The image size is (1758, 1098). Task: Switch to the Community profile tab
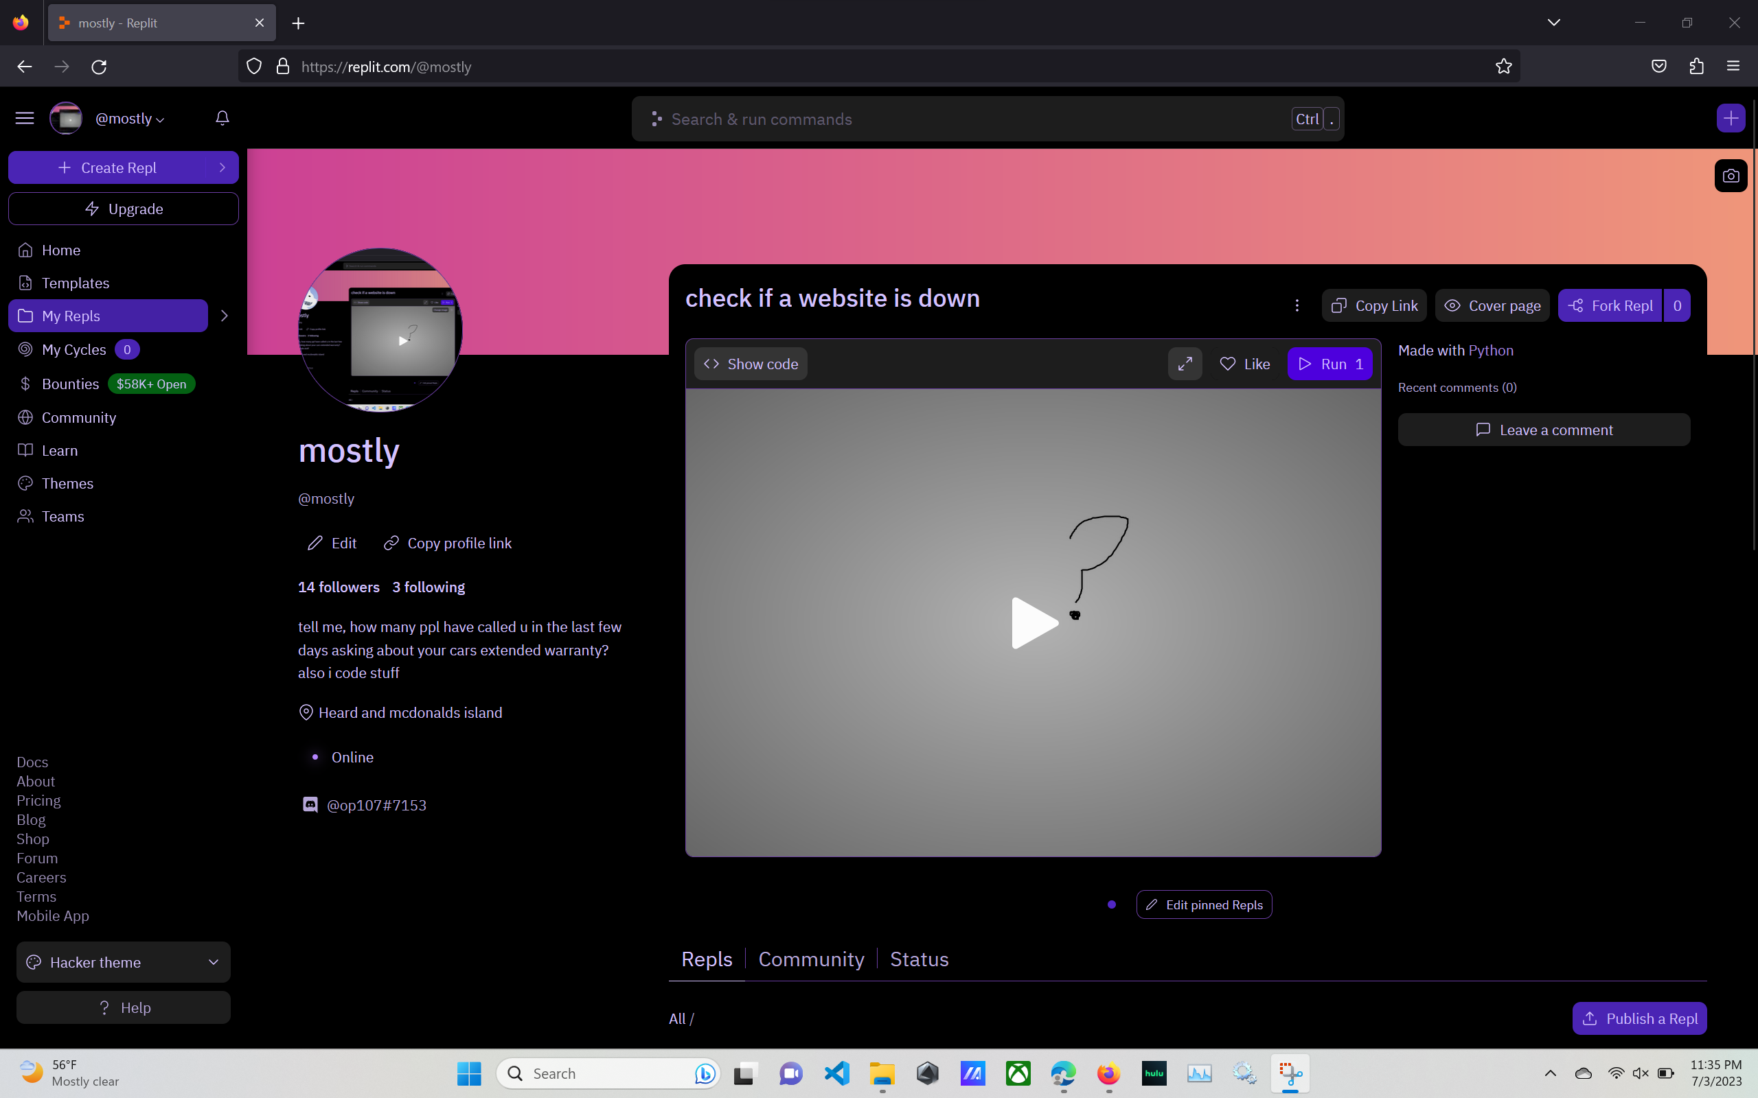tap(812, 959)
